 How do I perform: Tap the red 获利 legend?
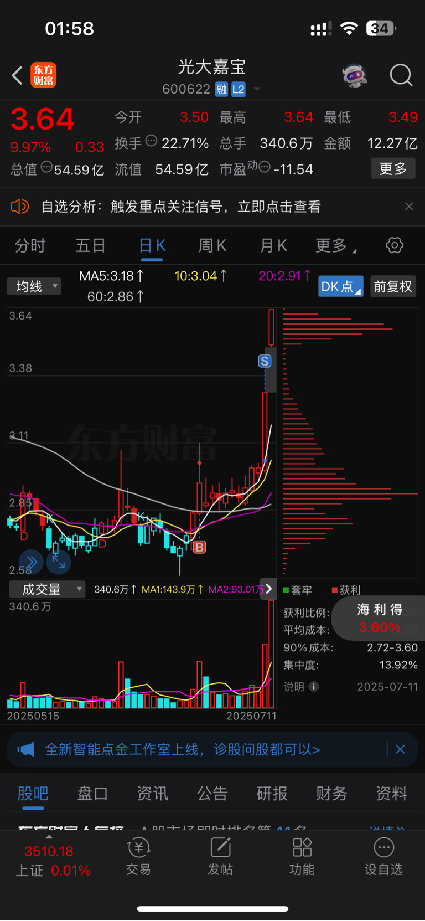[x=346, y=590]
